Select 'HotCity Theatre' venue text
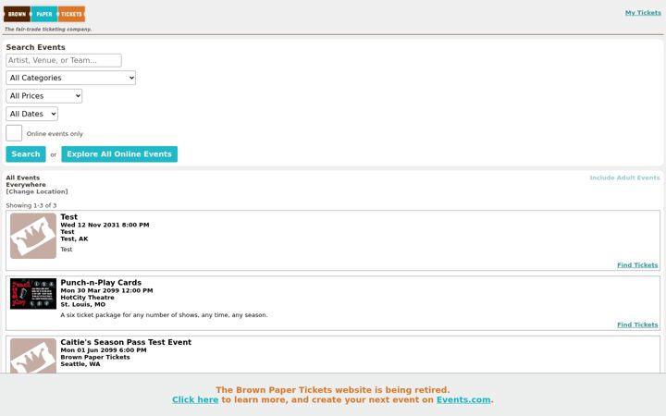Screen dimensions: 666x416 click(x=88, y=298)
